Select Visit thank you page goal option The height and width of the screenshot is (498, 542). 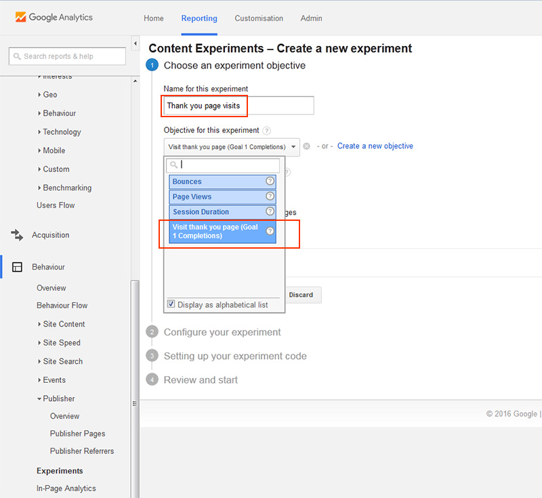tap(223, 232)
